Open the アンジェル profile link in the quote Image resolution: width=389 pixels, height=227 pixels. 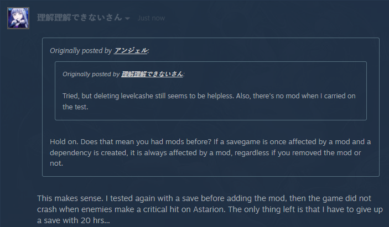pyautogui.click(x=131, y=50)
